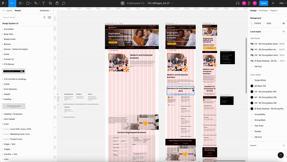Select the B1 Body Desktop text style

[x=267, y=61]
